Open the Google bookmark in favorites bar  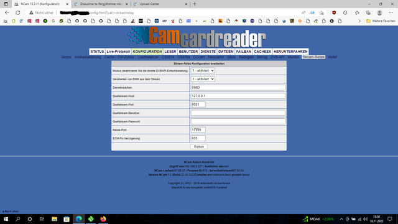pyautogui.click(x=53, y=21)
